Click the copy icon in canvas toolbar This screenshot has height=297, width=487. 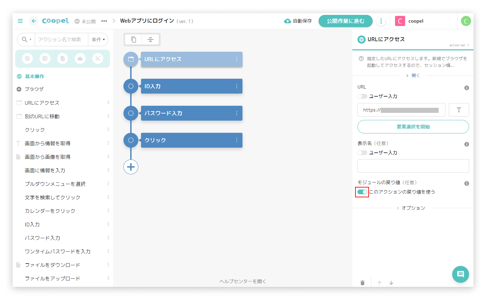point(134,40)
